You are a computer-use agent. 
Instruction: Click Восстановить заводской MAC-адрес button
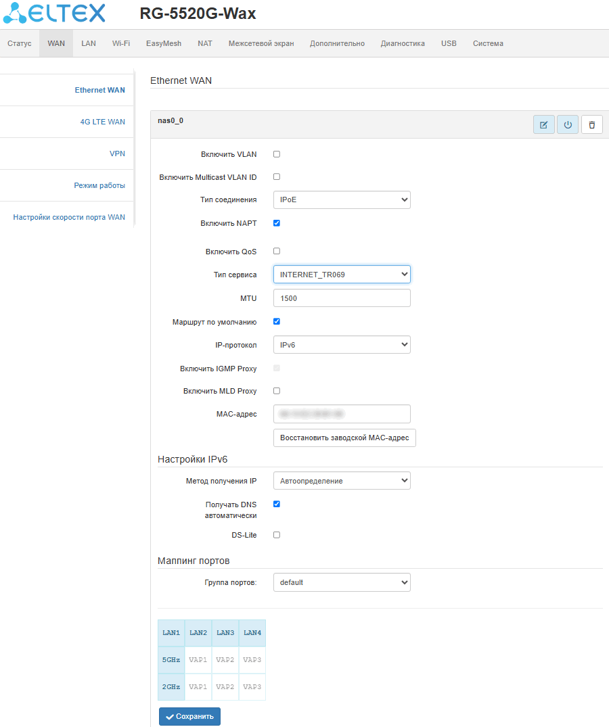coord(344,438)
